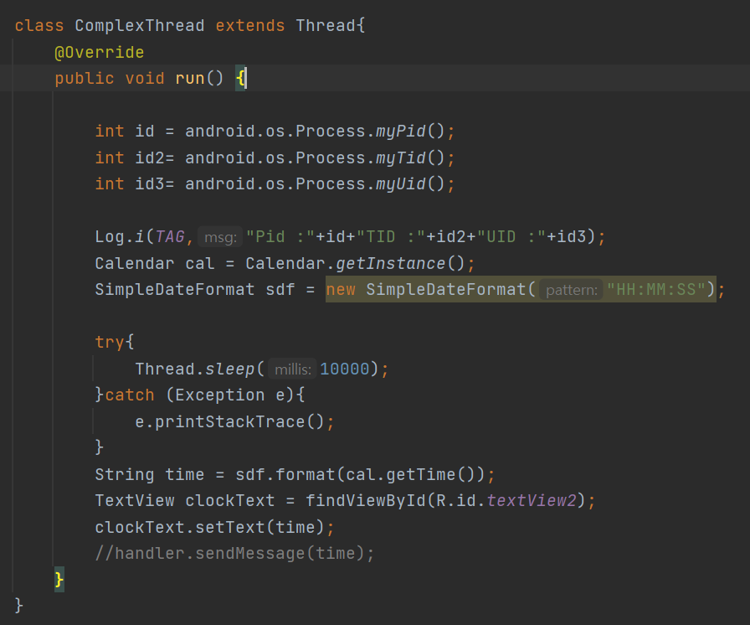Click the myUid() method call

[410, 183]
